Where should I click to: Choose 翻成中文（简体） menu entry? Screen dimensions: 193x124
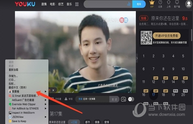18,88
